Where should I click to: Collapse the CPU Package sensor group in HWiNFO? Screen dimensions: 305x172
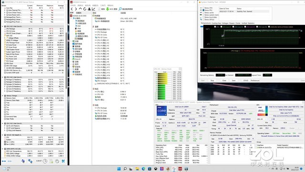click(2, 26)
